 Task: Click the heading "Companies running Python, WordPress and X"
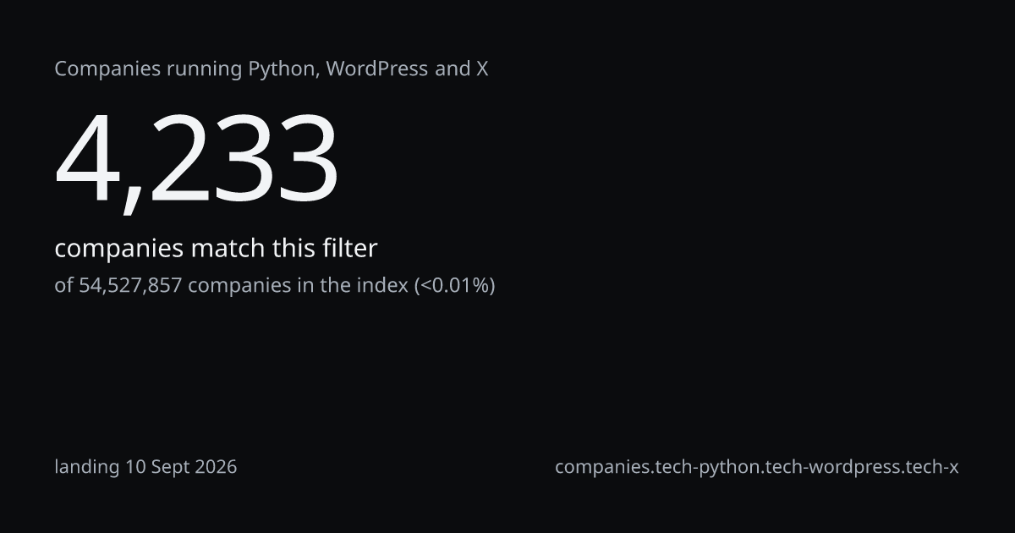tap(272, 69)
